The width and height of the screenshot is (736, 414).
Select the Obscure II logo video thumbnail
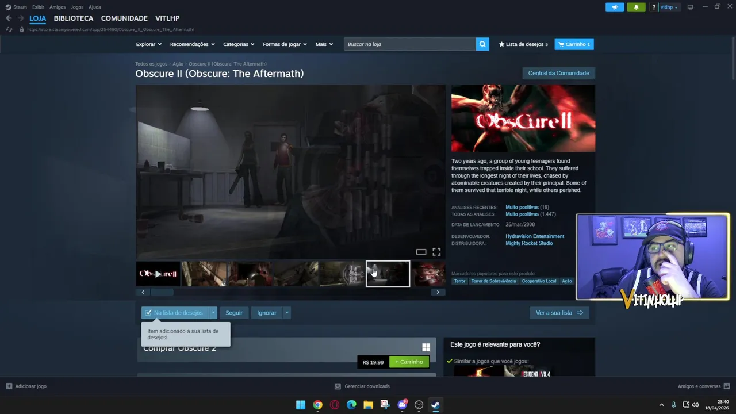click(158, 274)
